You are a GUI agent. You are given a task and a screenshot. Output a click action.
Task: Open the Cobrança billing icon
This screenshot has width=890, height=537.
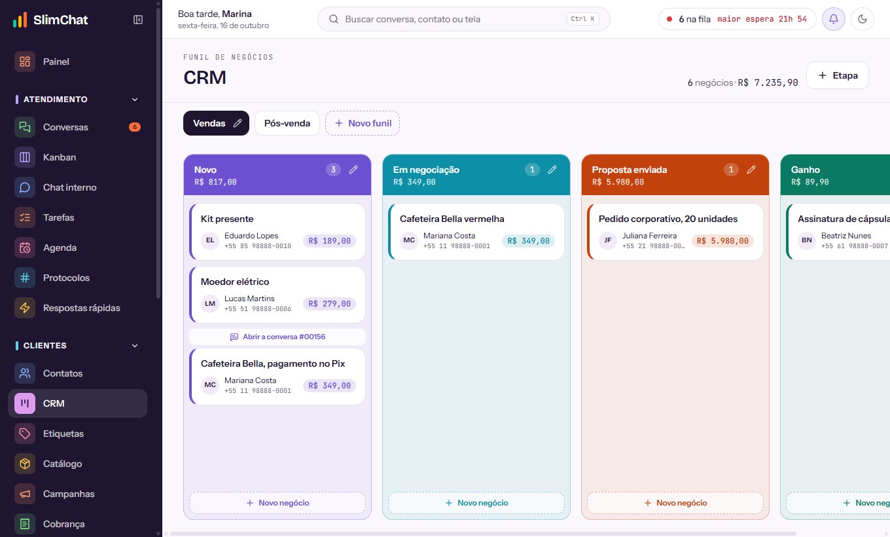pos(25,524)
